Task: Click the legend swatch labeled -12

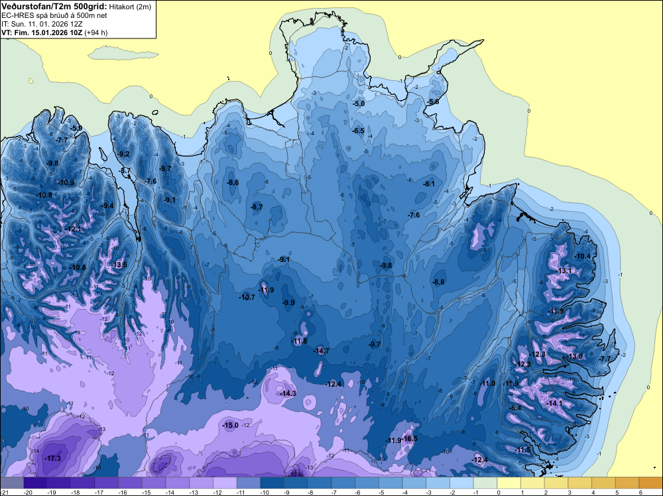Action: coord(225,483)
